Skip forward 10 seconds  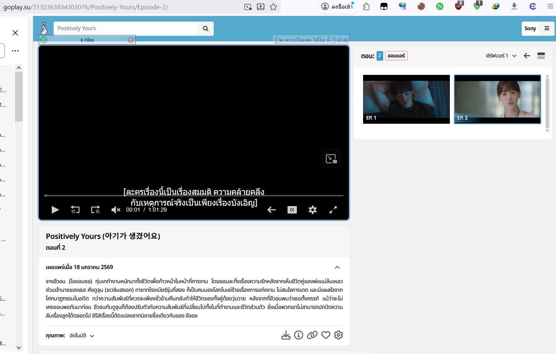click(x=95, y=210)
